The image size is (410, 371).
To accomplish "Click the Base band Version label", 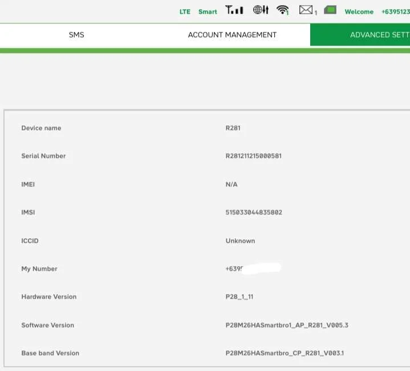I will tap(50, 353).
